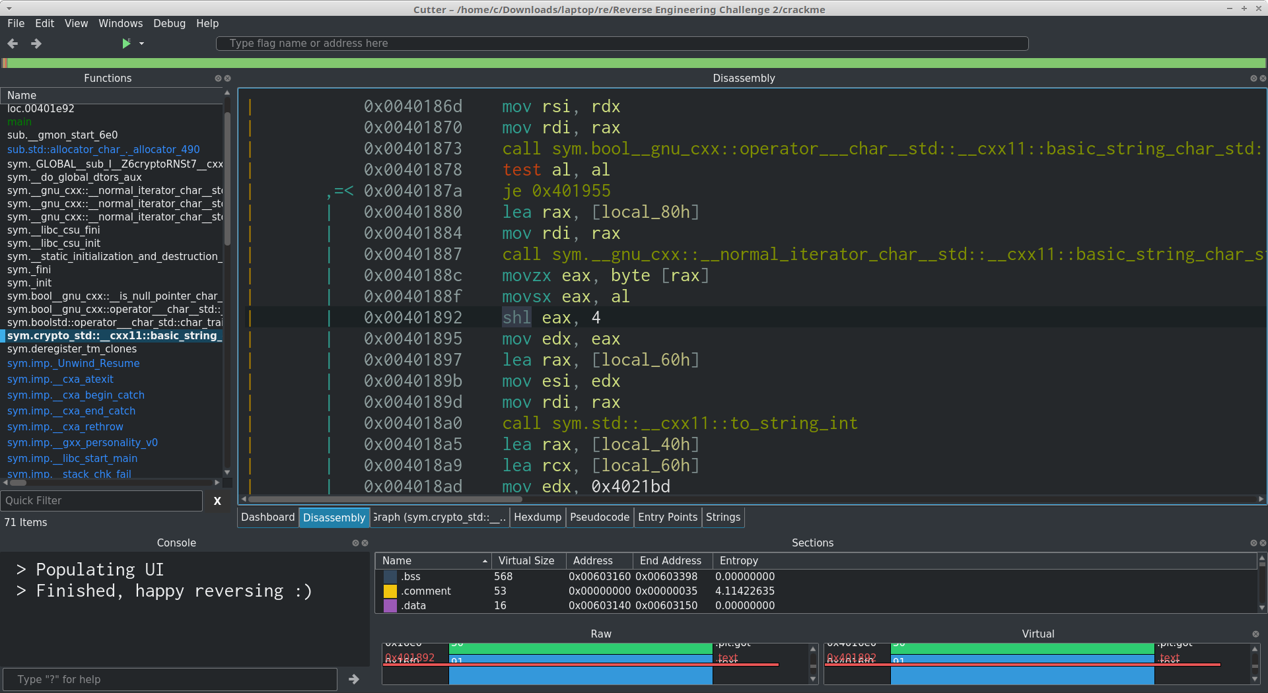
Task: Click the test al, al instruction
Action: (x=556, y=170)
